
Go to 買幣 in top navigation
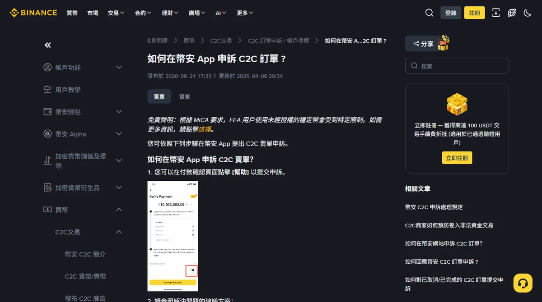pos(72,13)
